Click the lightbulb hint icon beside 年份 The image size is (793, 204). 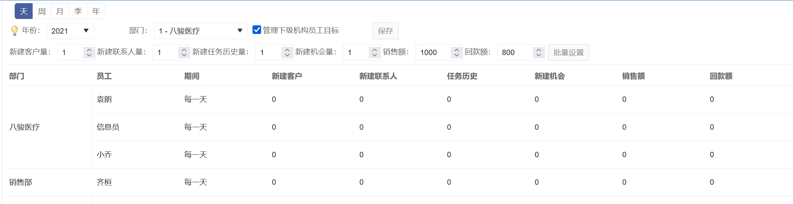coord(14,31)
